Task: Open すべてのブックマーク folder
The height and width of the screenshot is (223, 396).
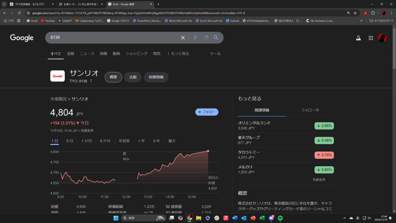Action: [381, 20]
